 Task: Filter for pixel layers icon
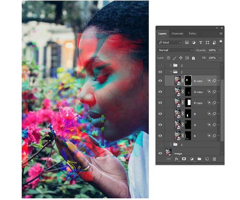[x=187, y=42]
